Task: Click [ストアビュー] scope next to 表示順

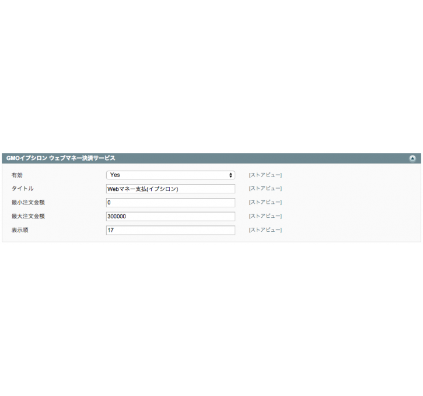Action: pos(265,229)
